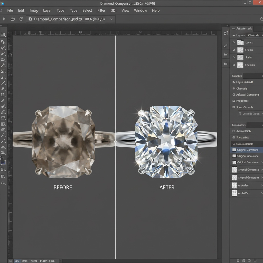Screen dimensions: 263x263
Task: Switch to the Channels tab beside Layers
Action: point(253,35)
